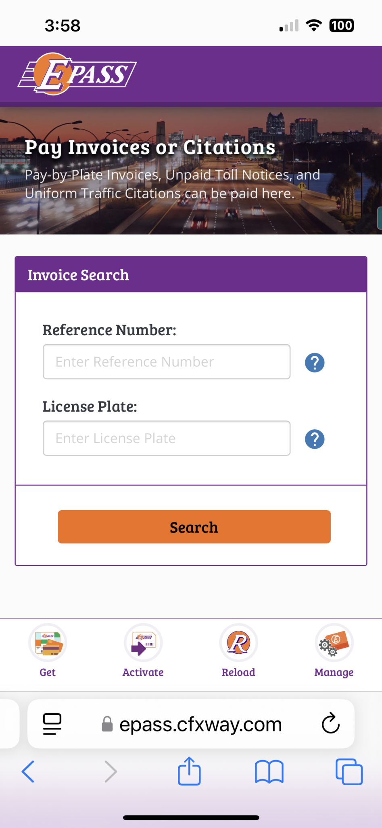Click the Enter Reference Number field

[x=167, y=362]
